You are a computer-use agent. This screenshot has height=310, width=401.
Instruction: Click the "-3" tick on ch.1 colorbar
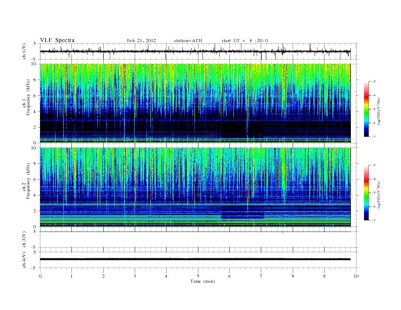[374, 82]
